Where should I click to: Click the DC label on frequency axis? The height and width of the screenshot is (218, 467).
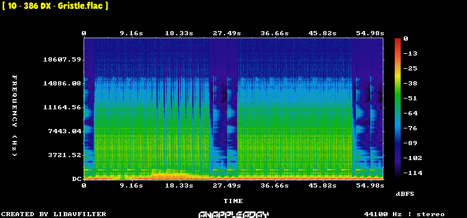point(76,179)
